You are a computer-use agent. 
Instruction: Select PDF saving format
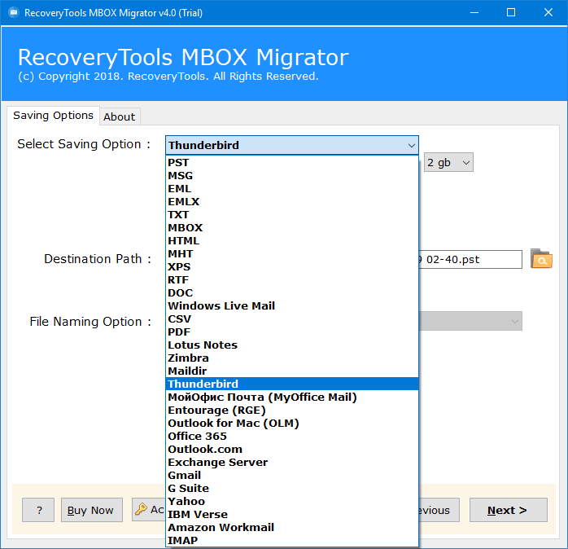292,332
